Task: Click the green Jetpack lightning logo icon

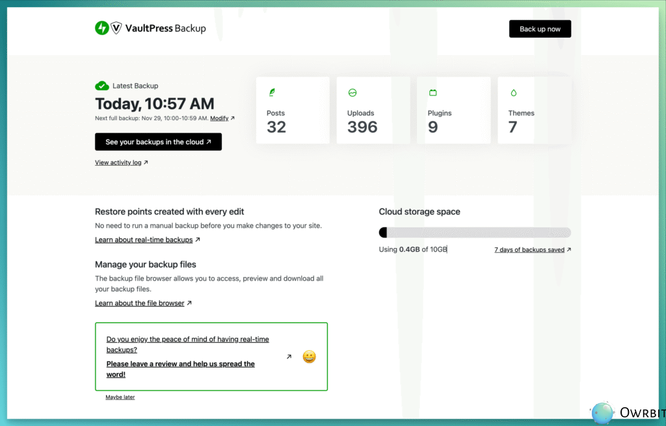Action: click(x=101, y=28)
